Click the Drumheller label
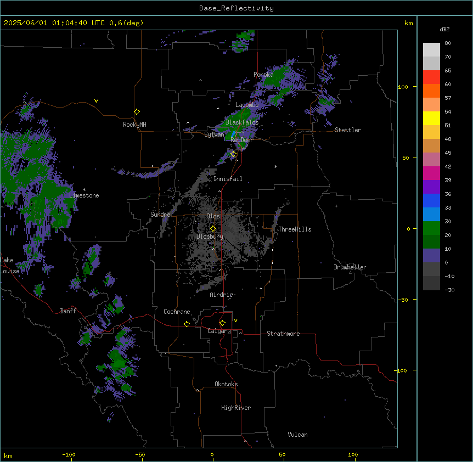The width and height of the screenshot is (473, 462). 350,267
